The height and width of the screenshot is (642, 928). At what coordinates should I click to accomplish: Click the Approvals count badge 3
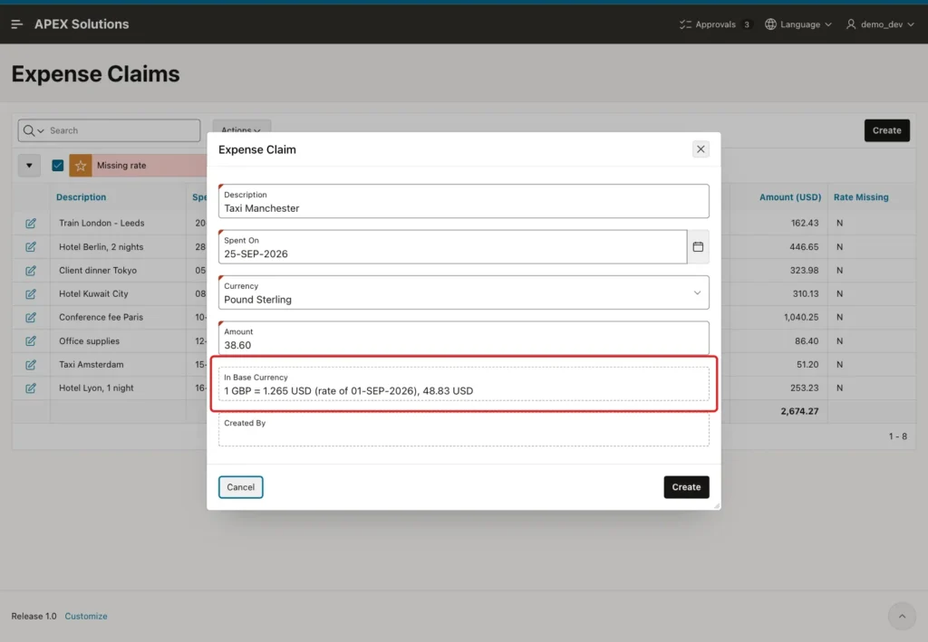pos(747,24)
